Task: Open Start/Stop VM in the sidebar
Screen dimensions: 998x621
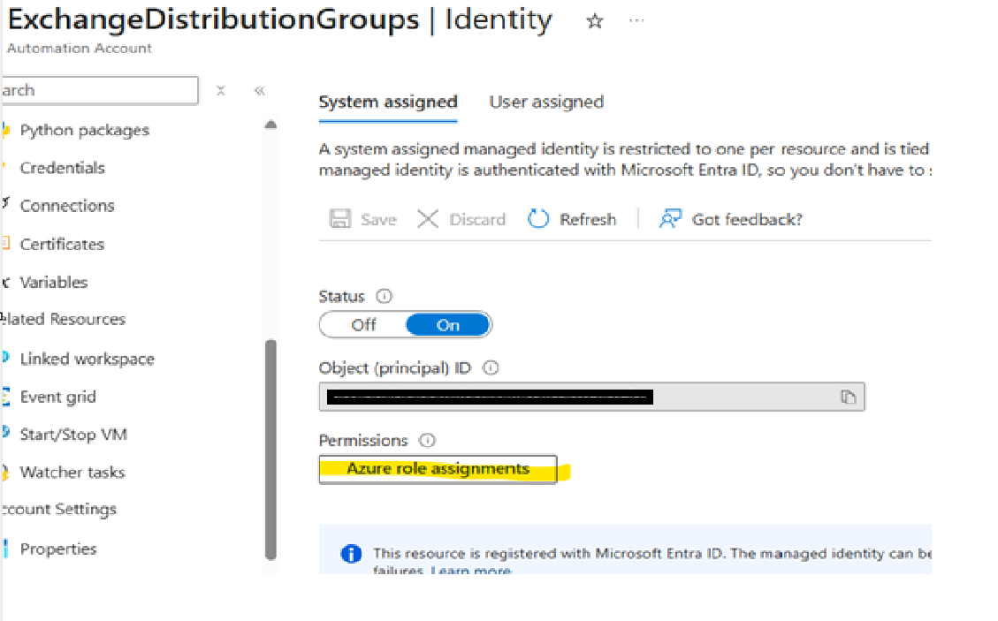Action: point(73,435)
